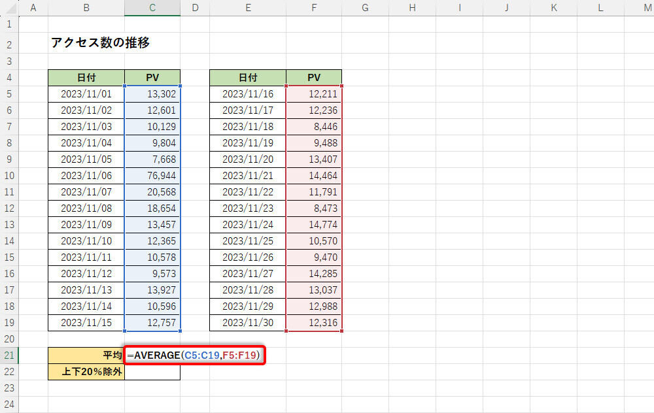Click the formula cell =AVERAGE(C5:C19,F5:F19)
Viewport: 654px width, 413px height.
click(194, 355)
